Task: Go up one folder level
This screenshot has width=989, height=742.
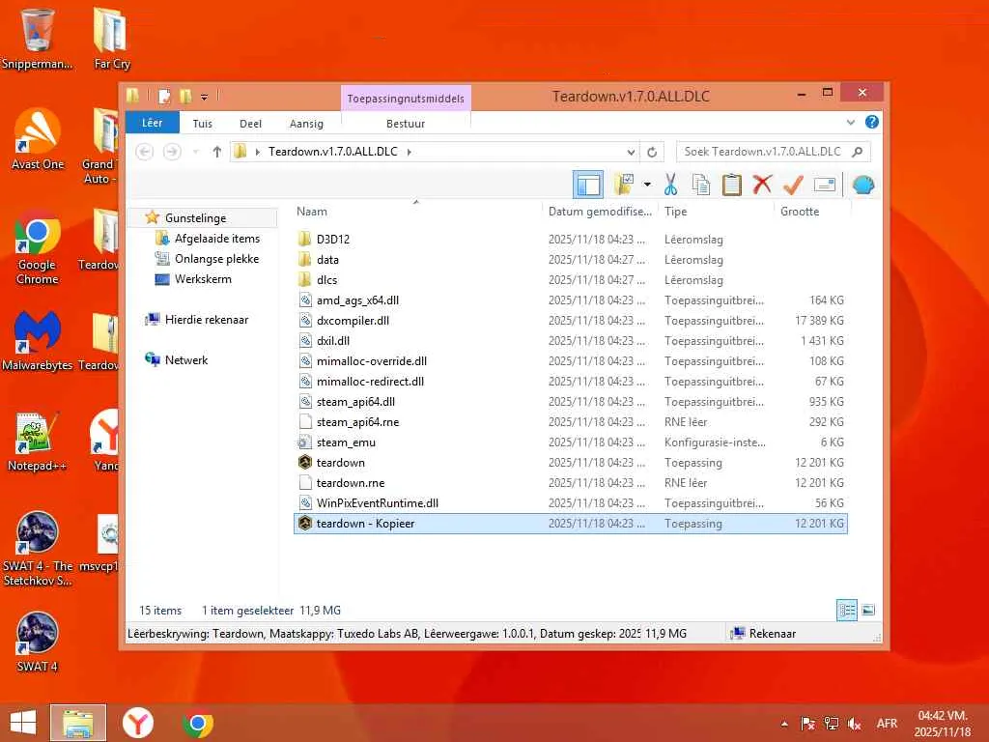Action: point(217,152)
